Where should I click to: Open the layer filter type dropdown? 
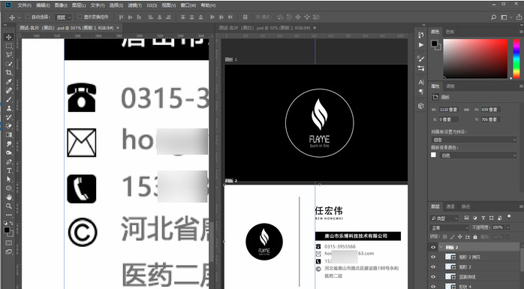pos(444,218)
